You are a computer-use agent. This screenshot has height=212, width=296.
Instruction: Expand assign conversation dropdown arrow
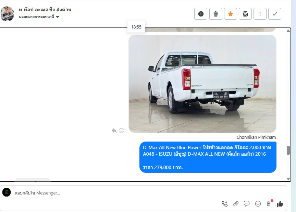coord(58,17)
